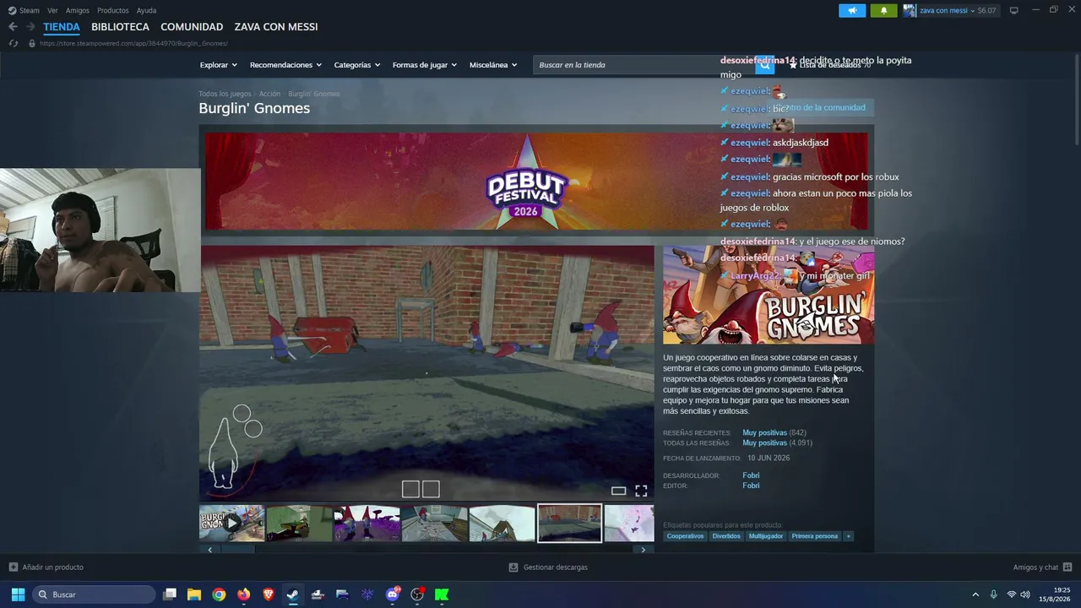Open the Productos menu
Screen dimensions: 1081x608
click(x=113, y=10)
